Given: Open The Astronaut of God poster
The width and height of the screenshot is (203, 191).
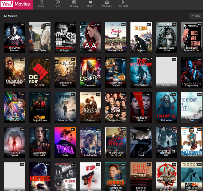Looking at the screenshot, I should pyautogui.click(x=192, y=108).
